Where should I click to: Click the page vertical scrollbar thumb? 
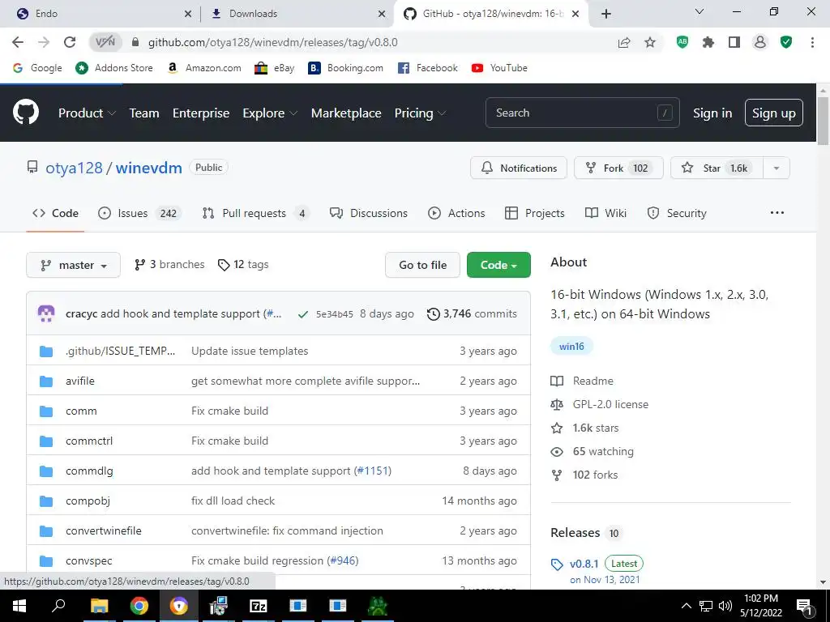tap(823, 121)
